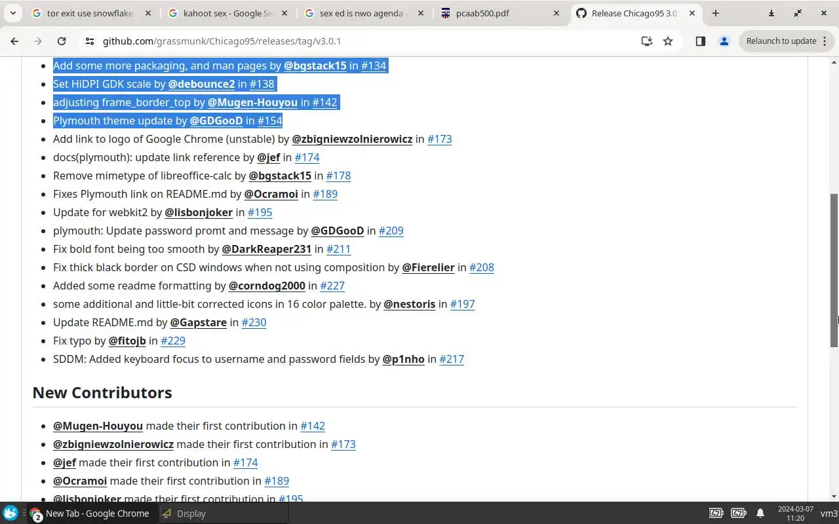Viewport: 839px width, 524px height.
Task: Open the taskbar start menu icon
Action: point(10,514)
